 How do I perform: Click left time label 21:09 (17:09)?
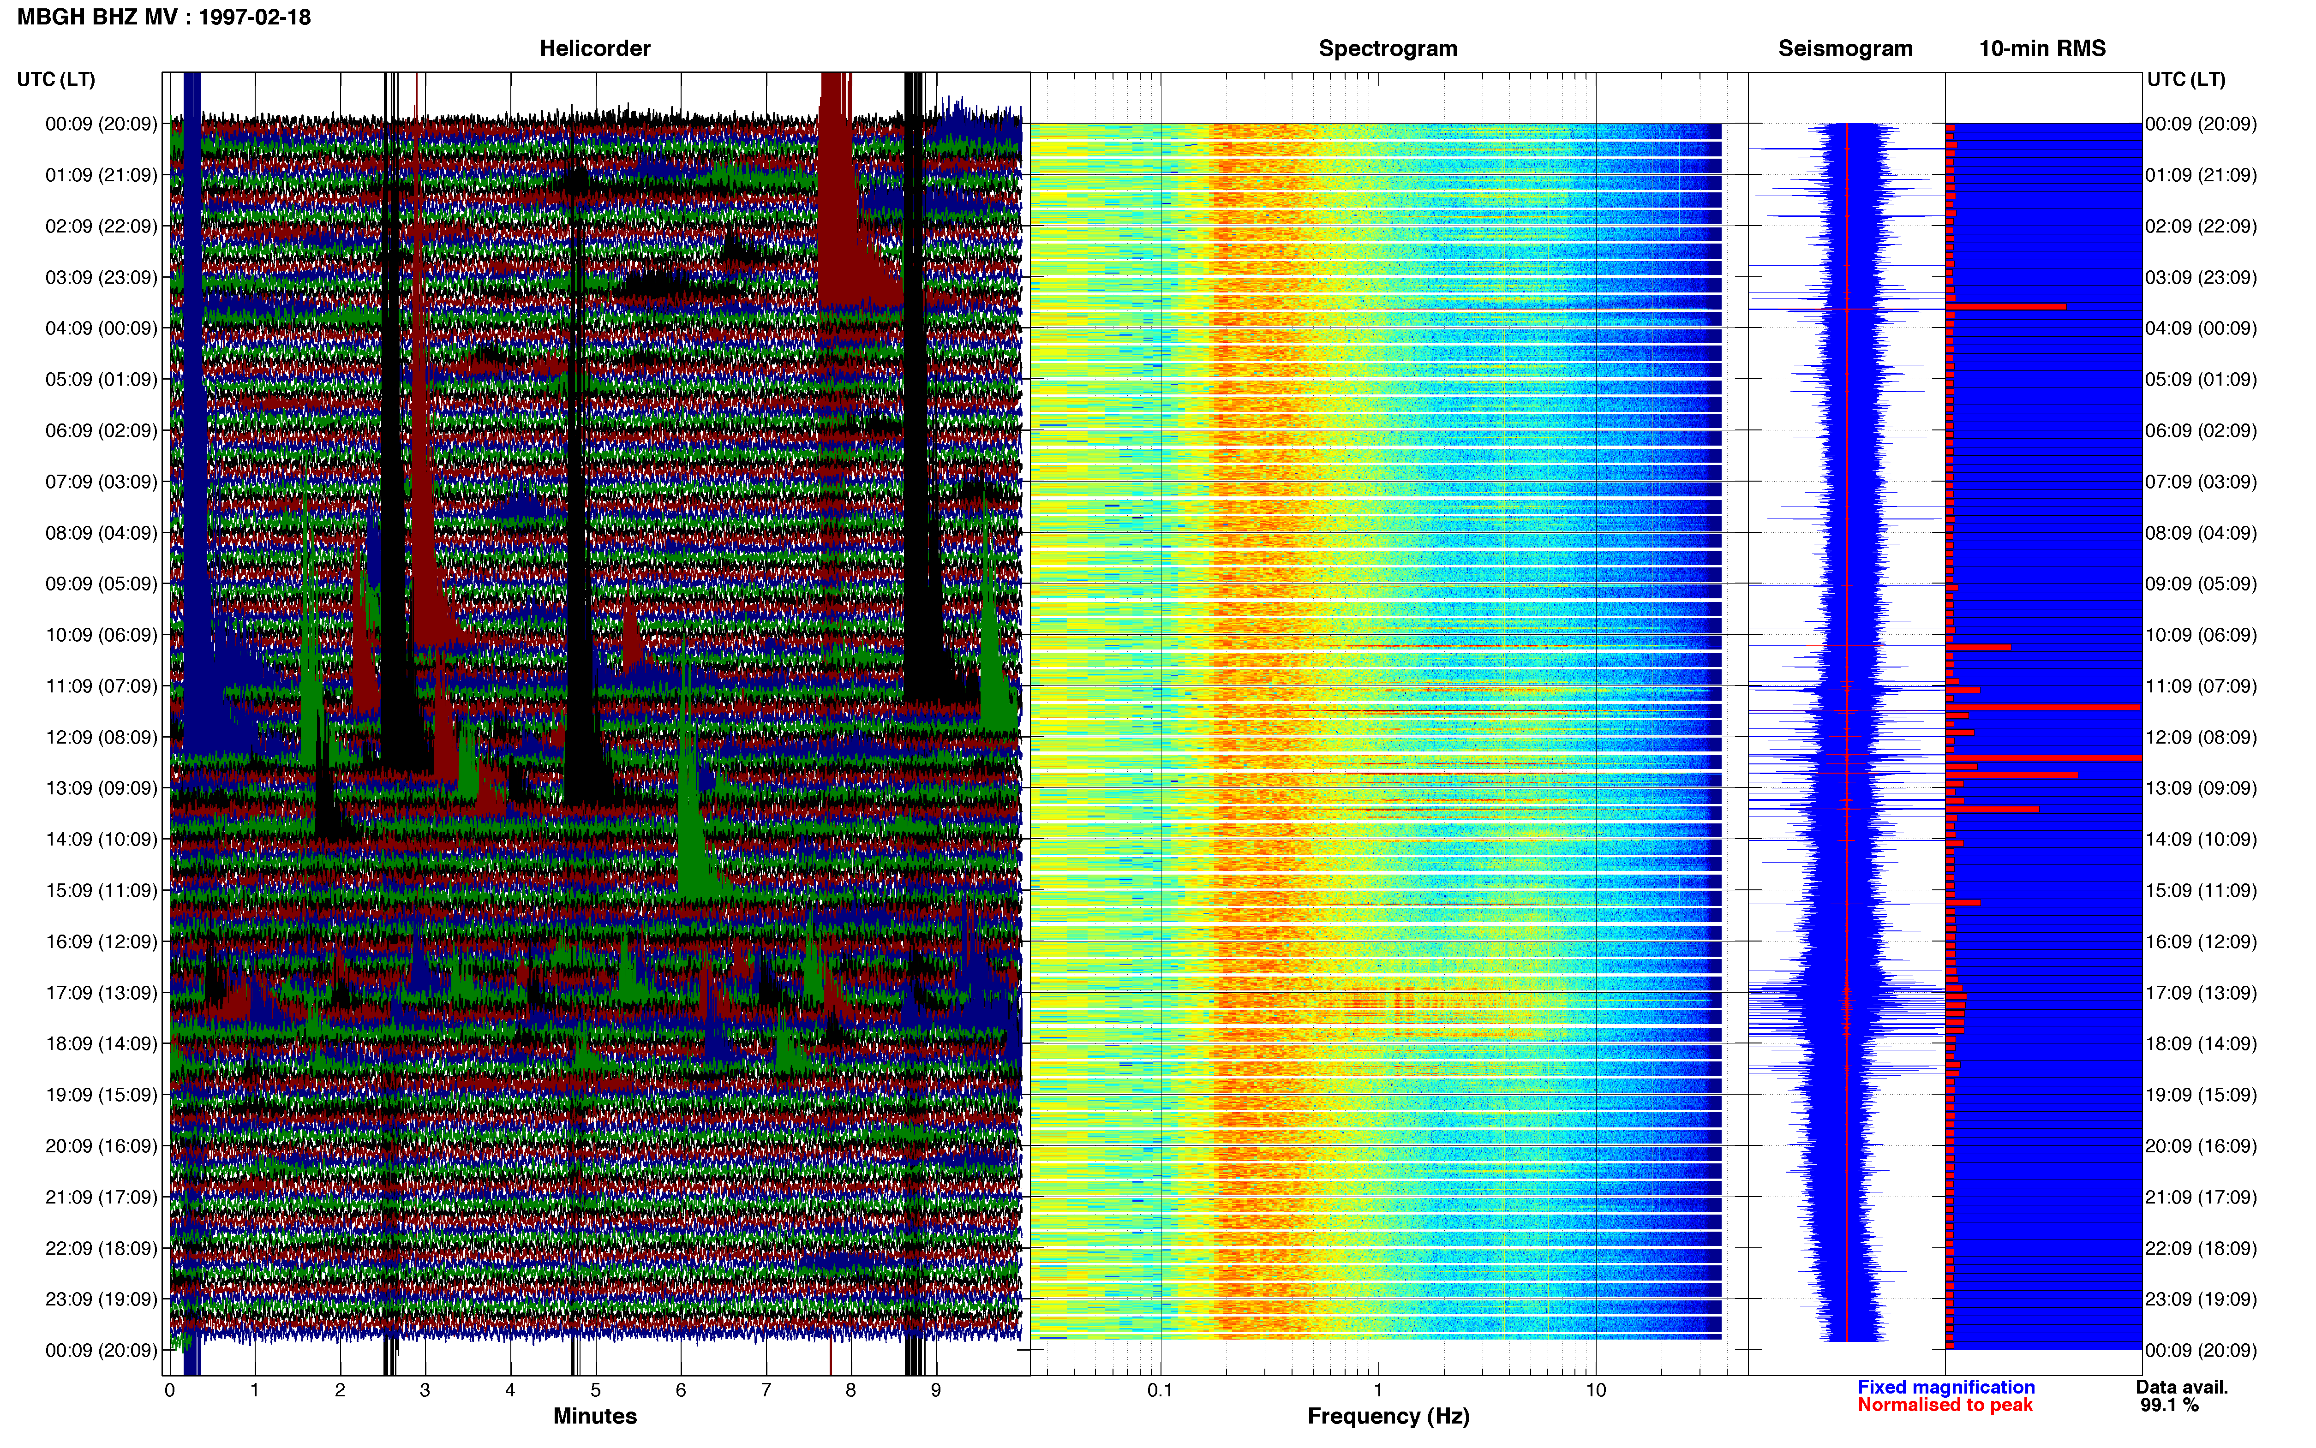coord(102,1197)
